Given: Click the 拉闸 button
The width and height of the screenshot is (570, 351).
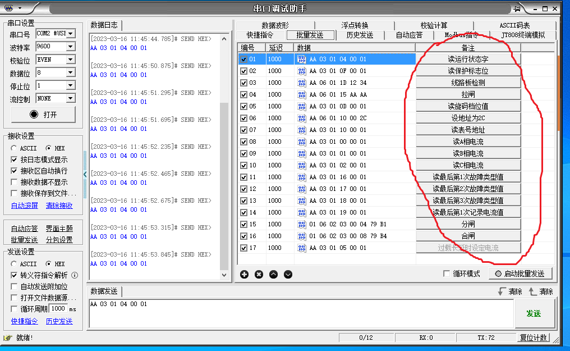Looking at the screenshot, I should (468, 94).
